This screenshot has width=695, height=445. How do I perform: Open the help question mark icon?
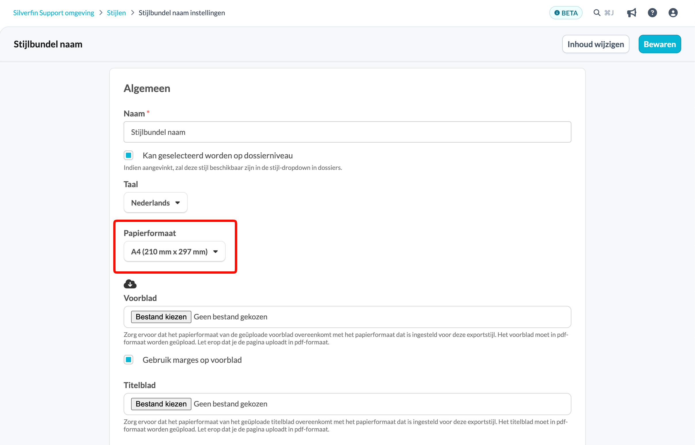pyautogui.click(x=652, y=13)
